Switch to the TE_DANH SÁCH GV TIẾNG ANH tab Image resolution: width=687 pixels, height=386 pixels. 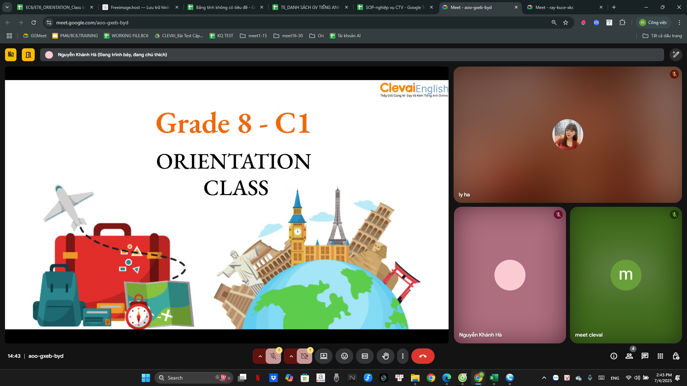[310, 7]
